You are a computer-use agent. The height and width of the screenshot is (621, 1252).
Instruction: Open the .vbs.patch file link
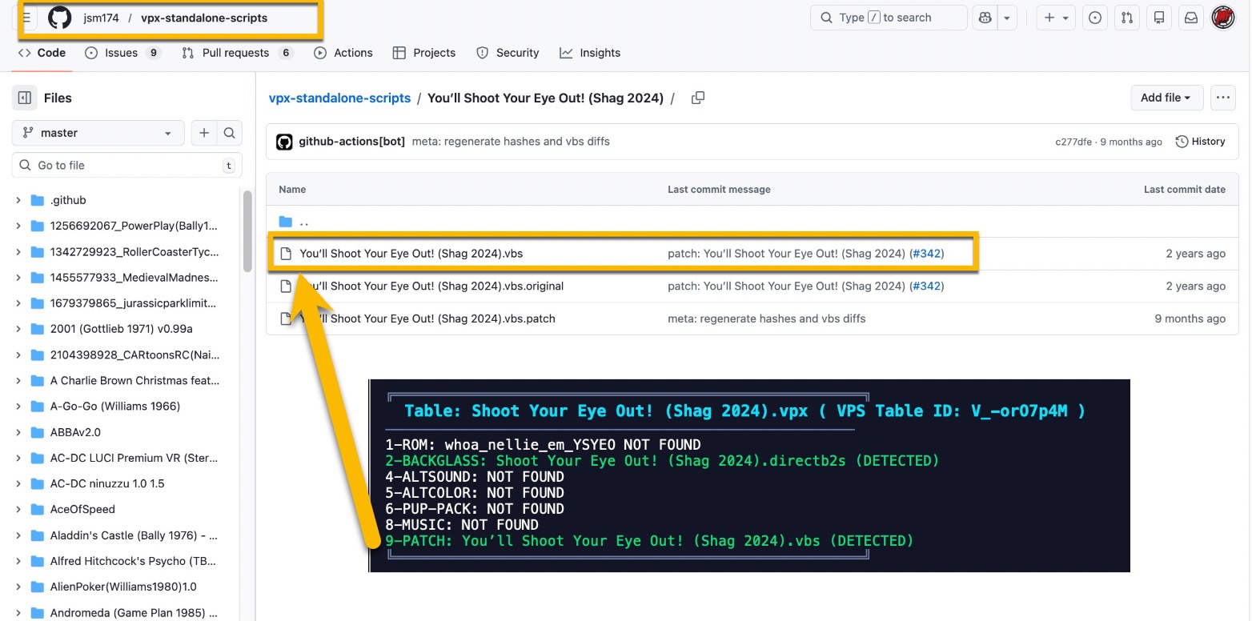coord(427,319)
